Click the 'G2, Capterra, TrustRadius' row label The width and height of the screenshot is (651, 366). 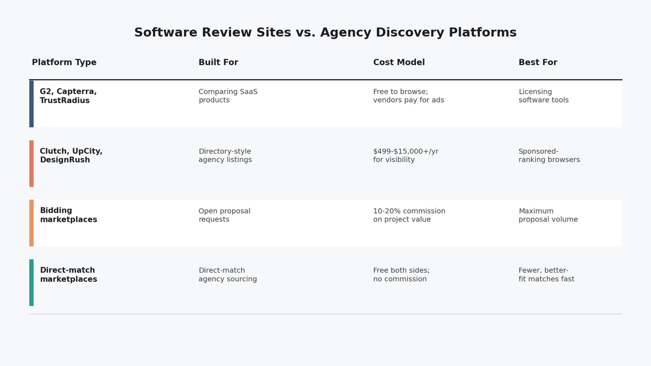(68, 97)
